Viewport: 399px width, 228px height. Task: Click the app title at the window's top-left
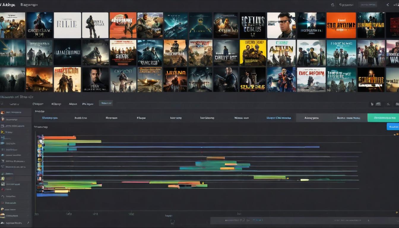click(x=7, y=5)
